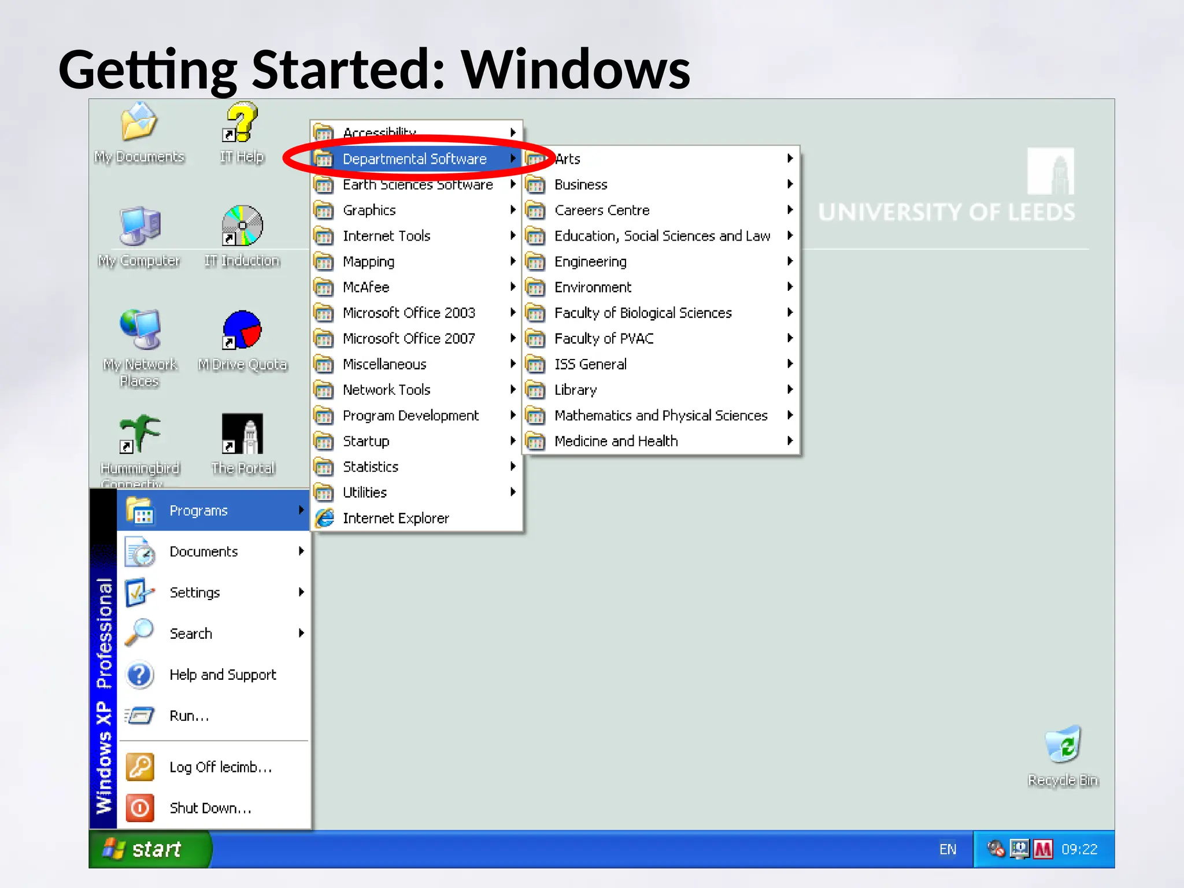The image size is (1184, 888).
Task: Open the Miscellaneous programs folder
Action: point(416,364)
